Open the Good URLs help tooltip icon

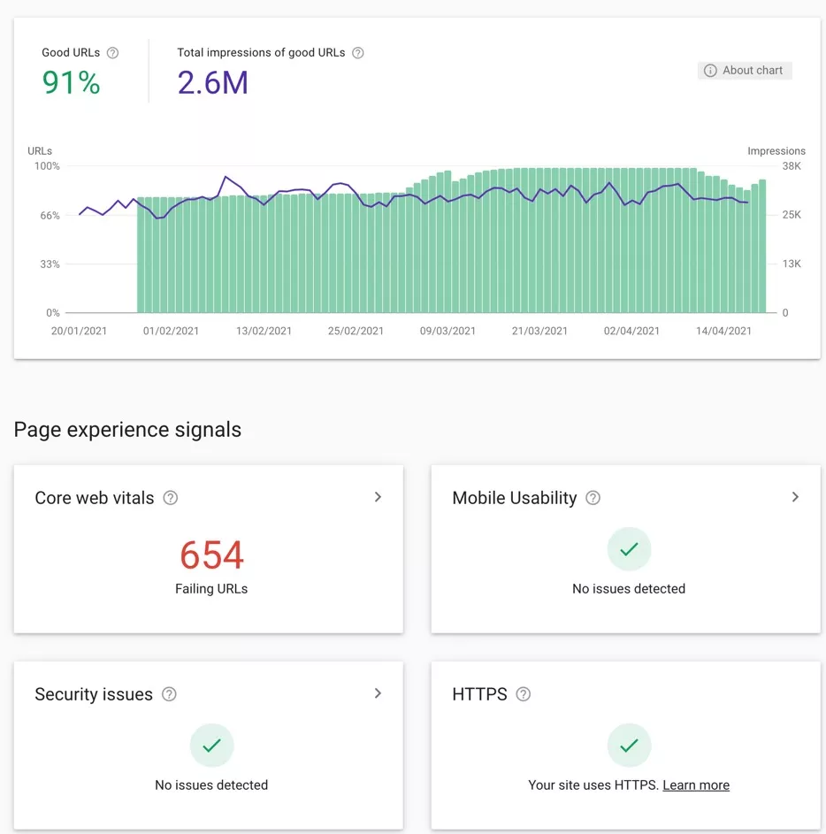tap(112, 52)
